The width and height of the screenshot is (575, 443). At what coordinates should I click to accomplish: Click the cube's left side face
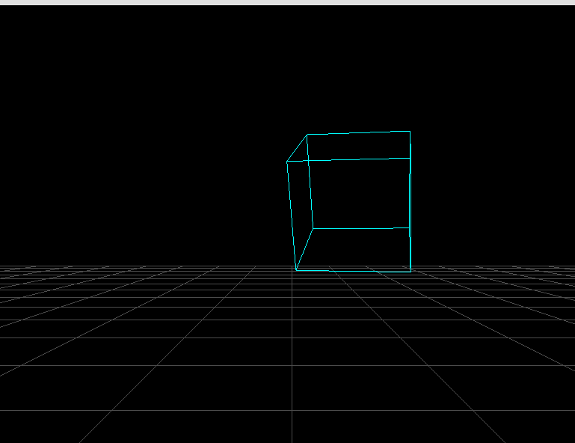(x=300, y=198)
